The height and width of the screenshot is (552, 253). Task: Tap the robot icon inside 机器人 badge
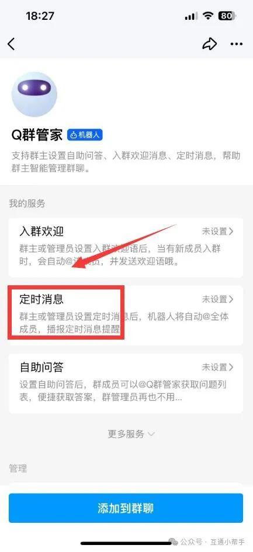point(74,135)
